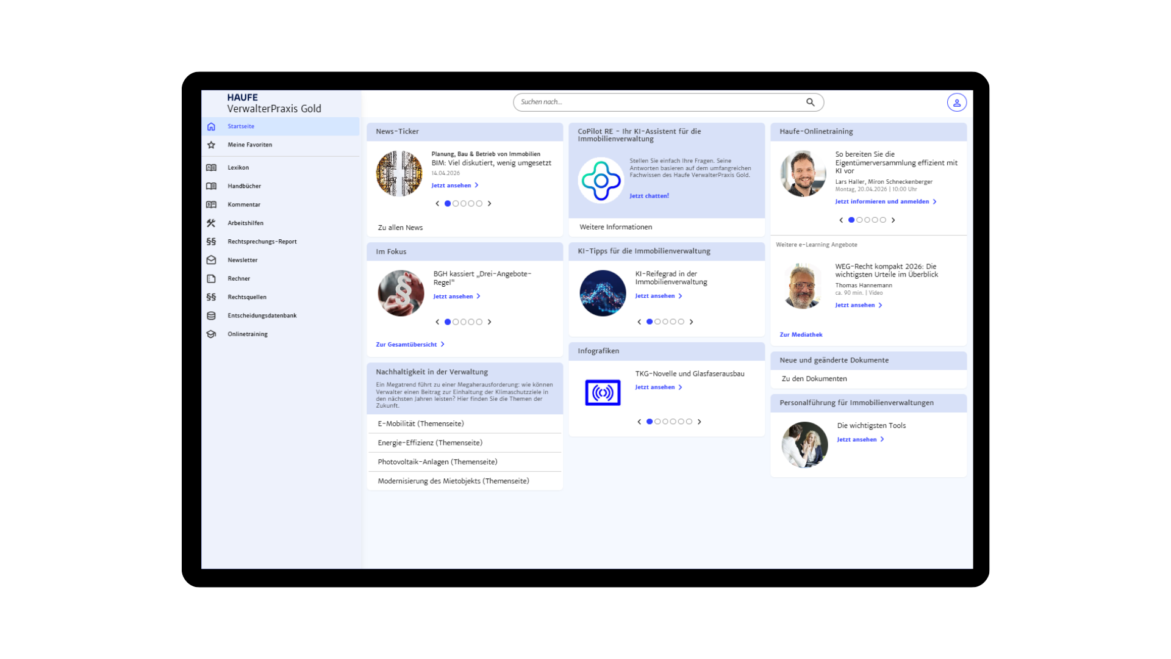Click into the Suchen nach search field

(659, 103)
